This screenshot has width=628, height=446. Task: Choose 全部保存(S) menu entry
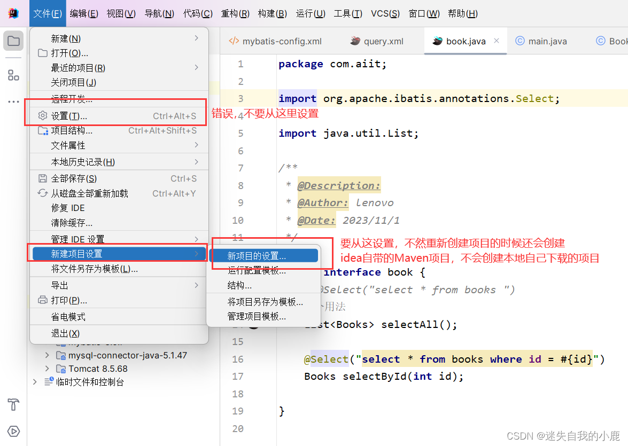click(119, 178)
